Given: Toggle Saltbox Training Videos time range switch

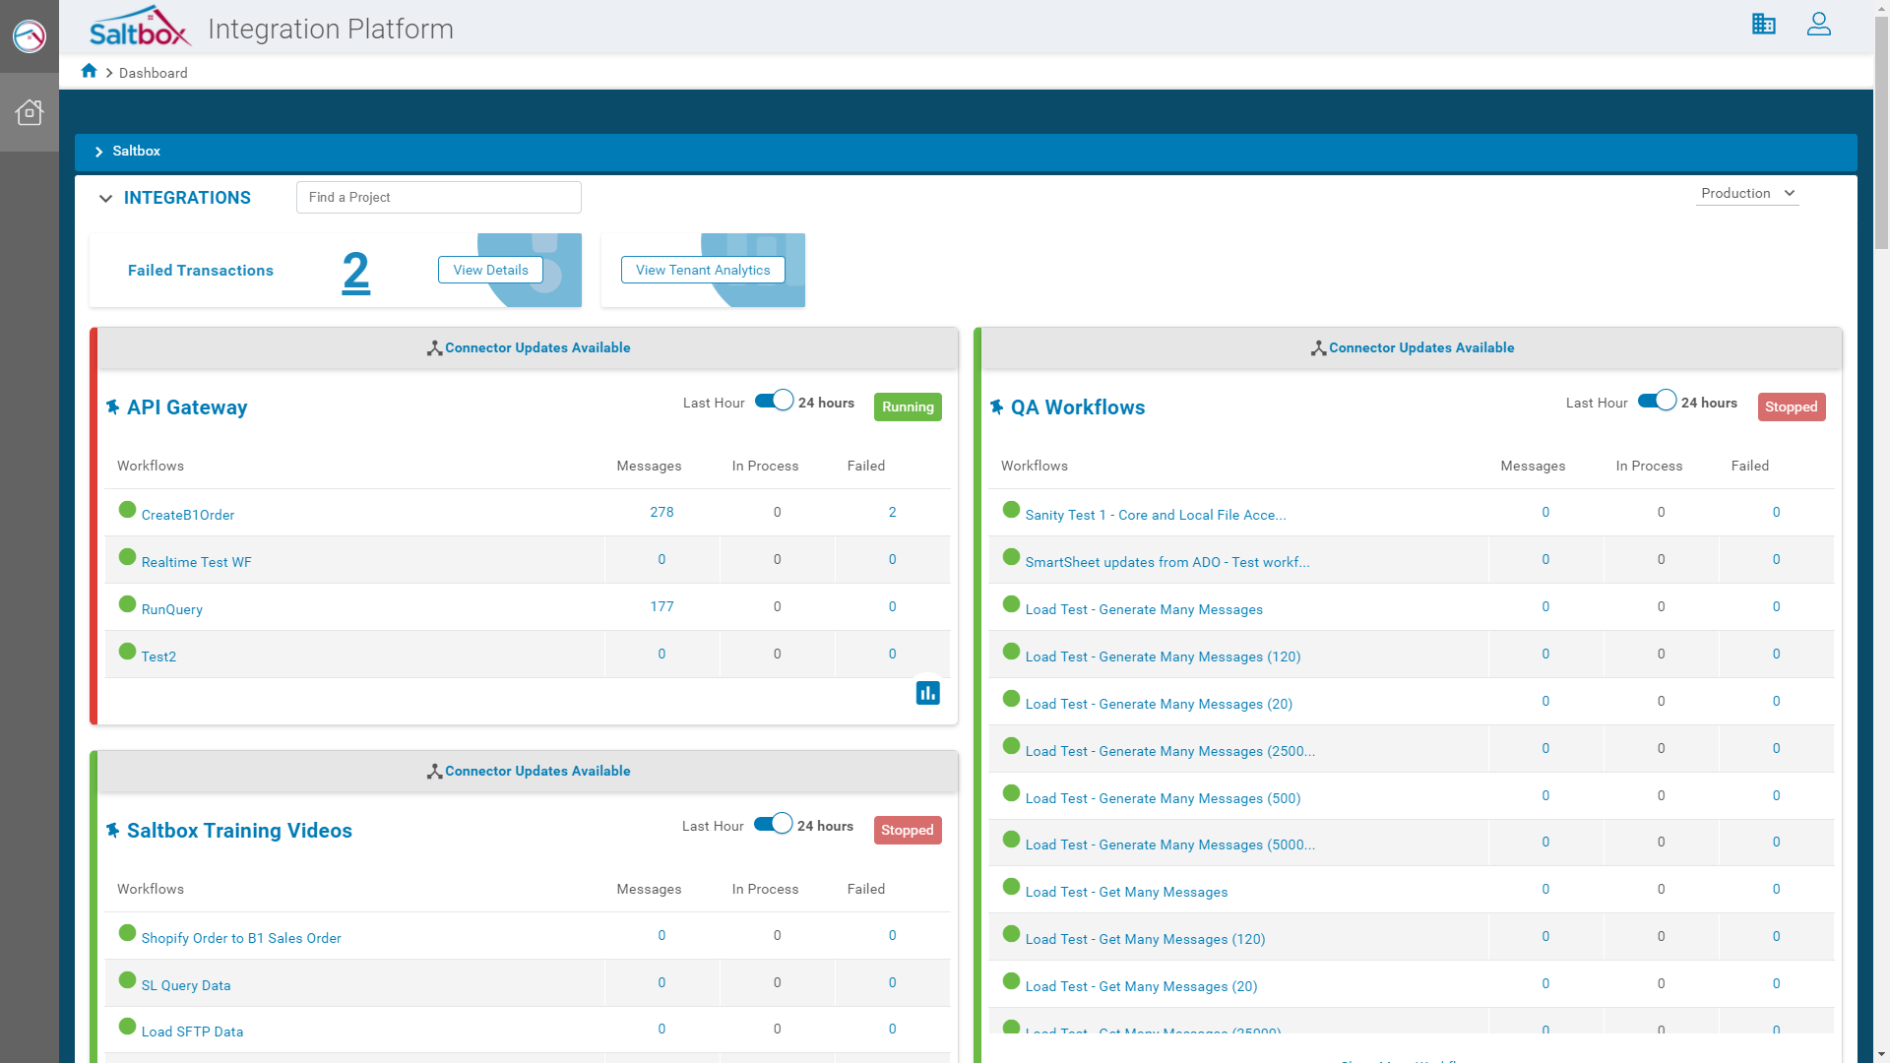Looking at the screenshot, I should [x=773, y=824].
